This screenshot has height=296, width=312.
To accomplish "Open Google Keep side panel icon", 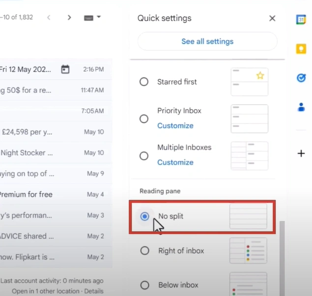I will click(x=301, y=49).
